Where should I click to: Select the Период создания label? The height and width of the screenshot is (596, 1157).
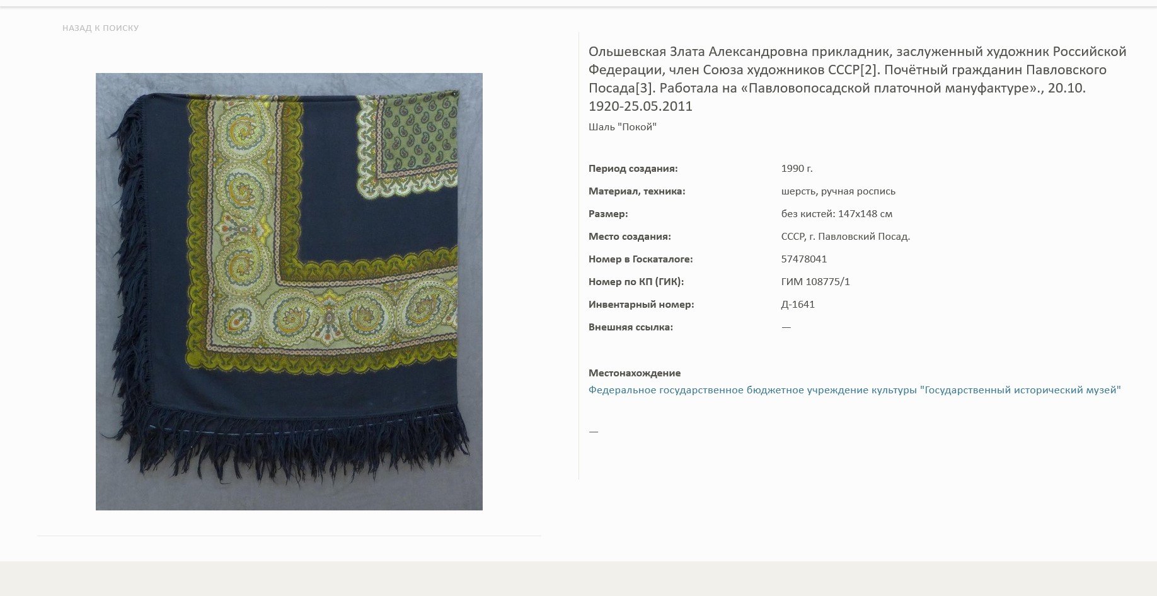pos(633,169)
